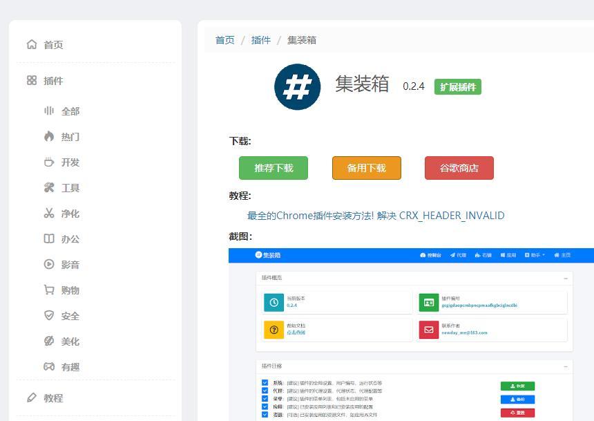Click the 0.2.4 version link in the preview
This screenshot has width=594, height=421.
coord(291,306)
